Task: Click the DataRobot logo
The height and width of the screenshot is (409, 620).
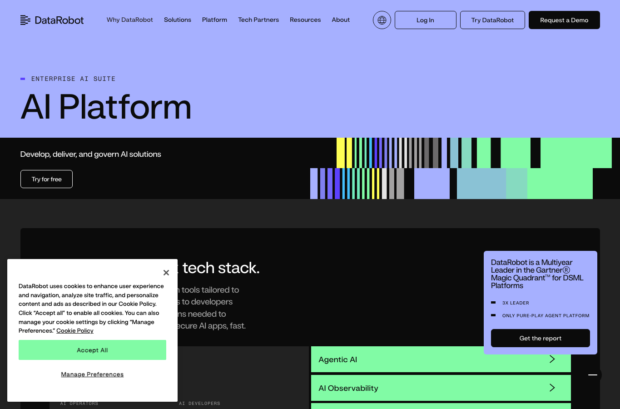Action: click(x=52, y=20)
